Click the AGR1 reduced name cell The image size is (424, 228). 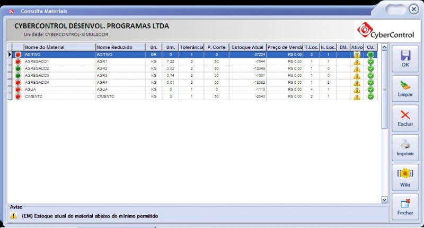coord(121,62)
